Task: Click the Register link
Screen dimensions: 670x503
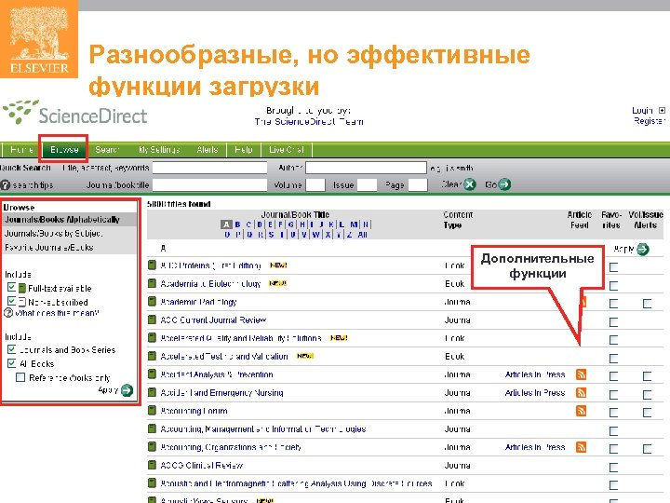Action: pos(650,121)
